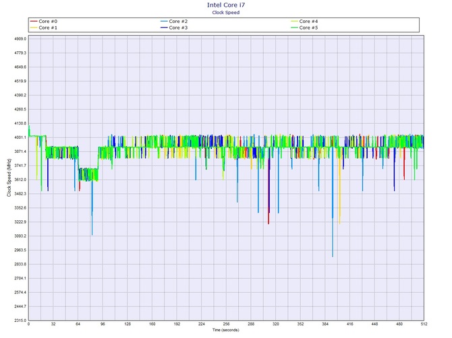Viewport: 452px width, 338px height.
Task: Click the "Intel Core i7" chart title
Action: (x=225, y=5)
